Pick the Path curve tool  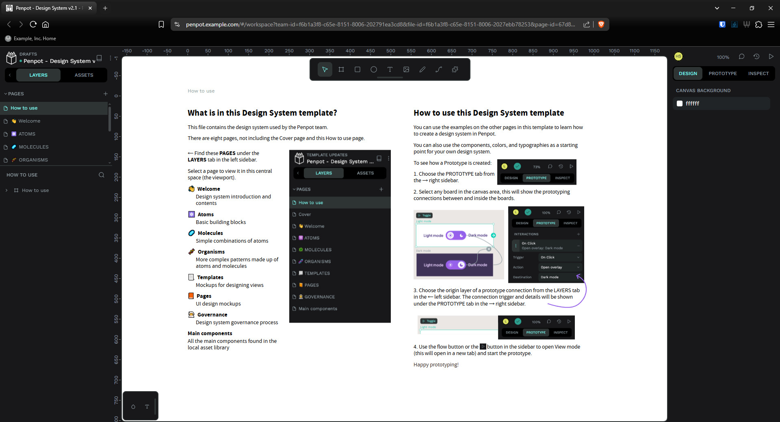pyautogui.click(x=439, y=69)
